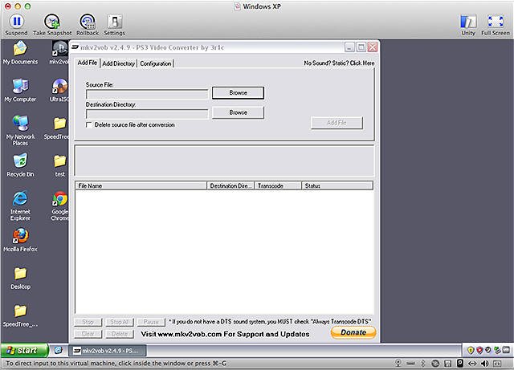Click the yellow security shield tray icon
The width and height of the screenshot is (514, 370).
tap(471, 351)
